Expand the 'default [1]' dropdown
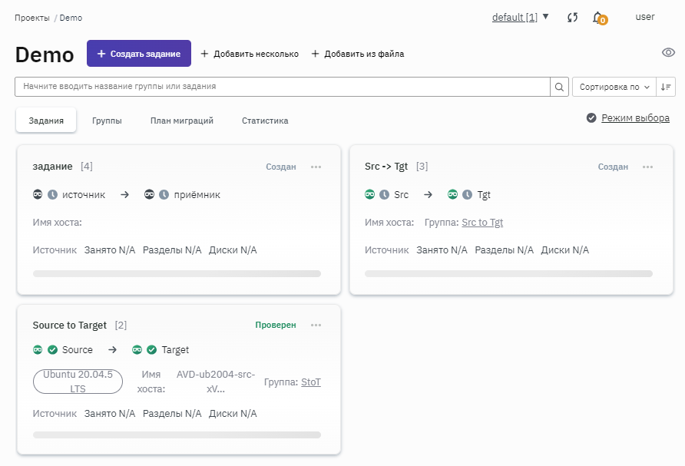The height and width of the screenshot is (466, 685). [521, 17]
